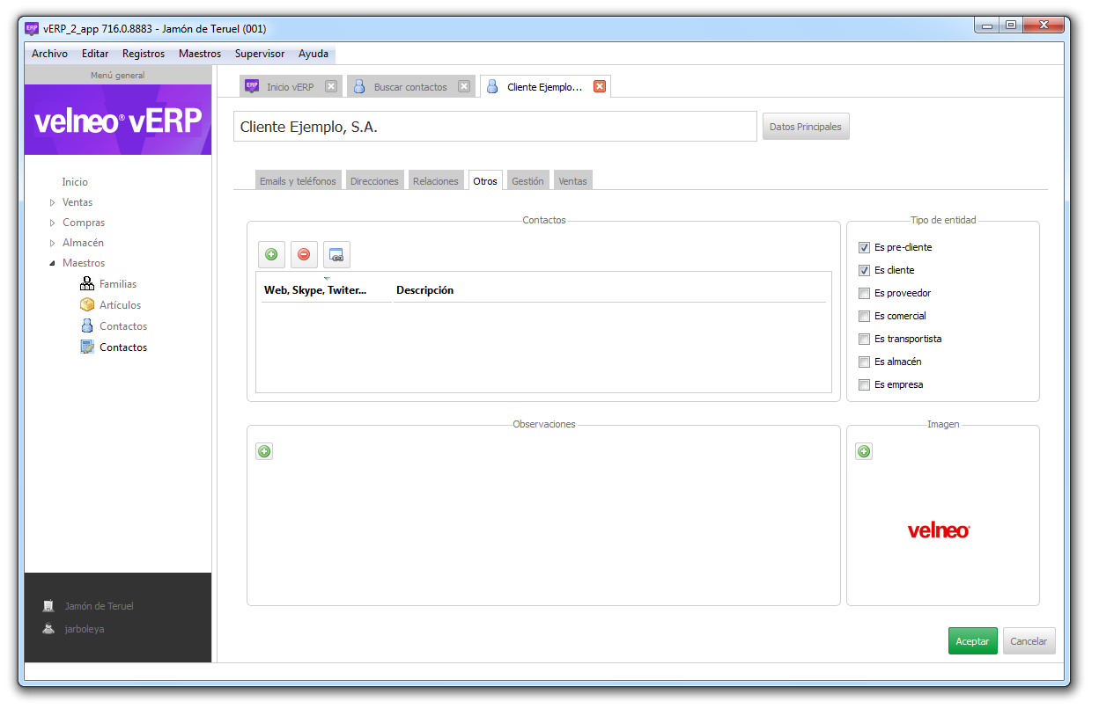The width and height of the screenshot is (1099, 709).
Task: Open Artículos in sidebar tree
Action: (121, 305)
